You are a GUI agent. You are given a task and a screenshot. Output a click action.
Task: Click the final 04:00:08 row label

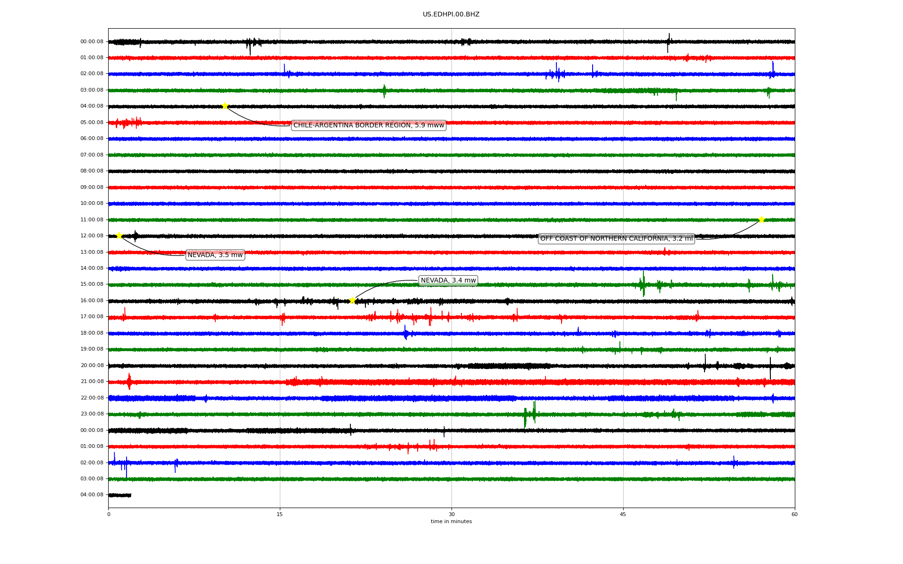click(x=92, y=495)
